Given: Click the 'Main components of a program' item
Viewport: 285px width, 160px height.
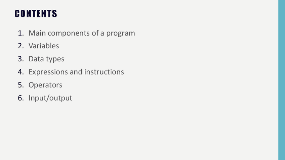Looking at the screenshot, I should coord(82,33).
